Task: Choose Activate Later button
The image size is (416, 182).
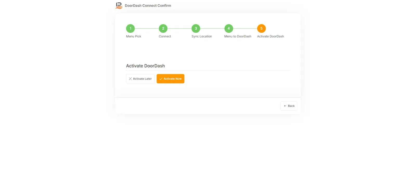Action: pyautogui.click(x=140, y=79)
